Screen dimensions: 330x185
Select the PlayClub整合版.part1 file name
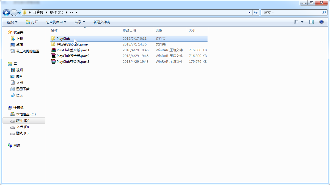point(73,50)
